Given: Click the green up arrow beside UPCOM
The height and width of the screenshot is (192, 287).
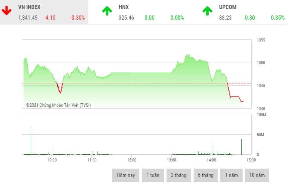Looking at the screenshot, I should tap(207, 11).
